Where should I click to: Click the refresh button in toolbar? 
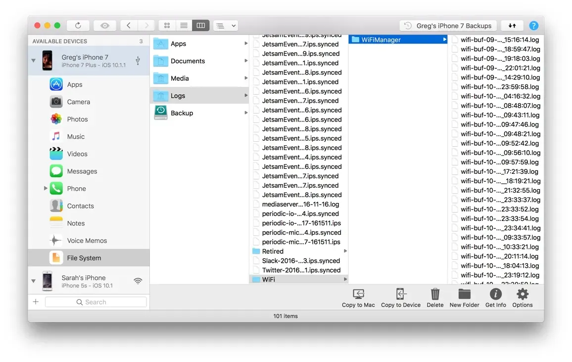[x=78, y=26]
